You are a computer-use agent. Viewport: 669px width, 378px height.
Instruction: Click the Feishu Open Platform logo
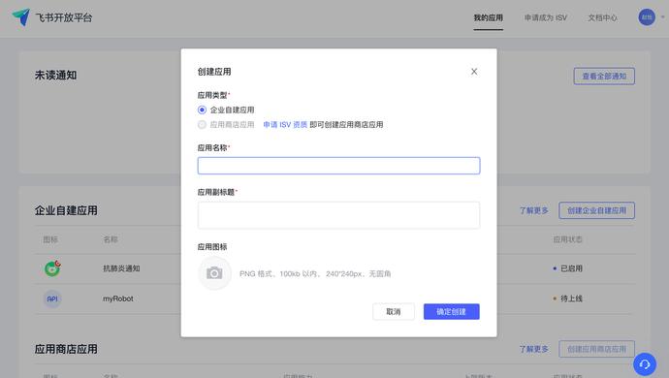click(21, 17)
